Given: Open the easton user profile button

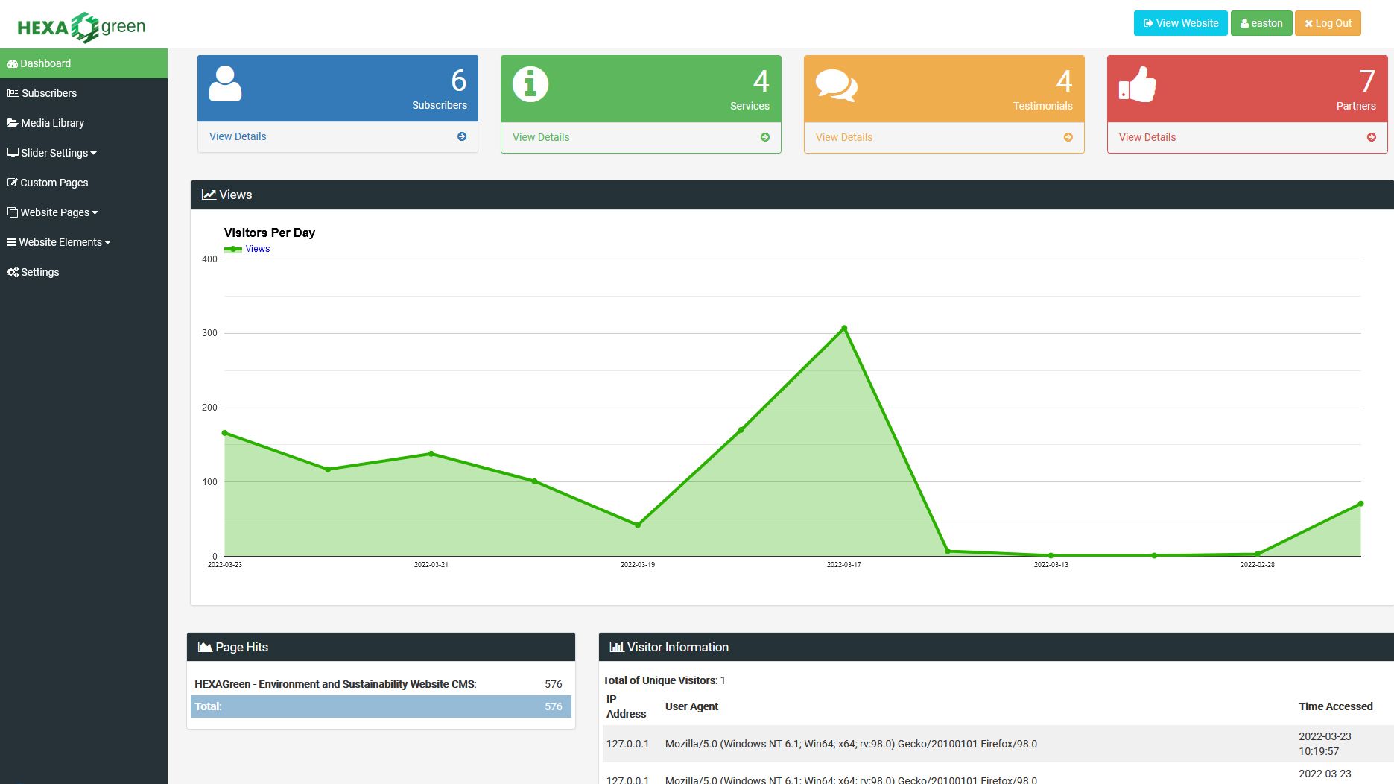Looking at the screenshot, I should tap(1261, 23).
